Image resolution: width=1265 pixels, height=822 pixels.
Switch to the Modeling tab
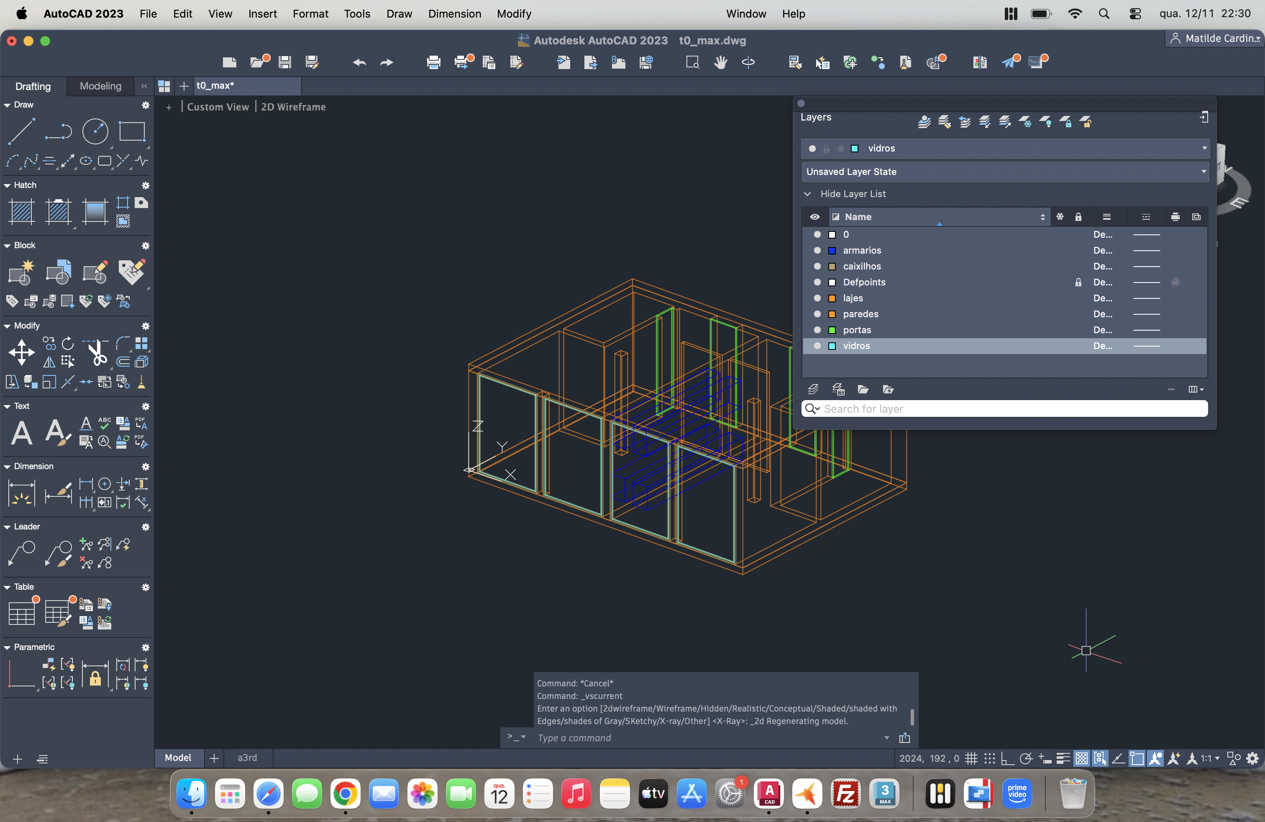pyautogui.click(x=100, y=86)
